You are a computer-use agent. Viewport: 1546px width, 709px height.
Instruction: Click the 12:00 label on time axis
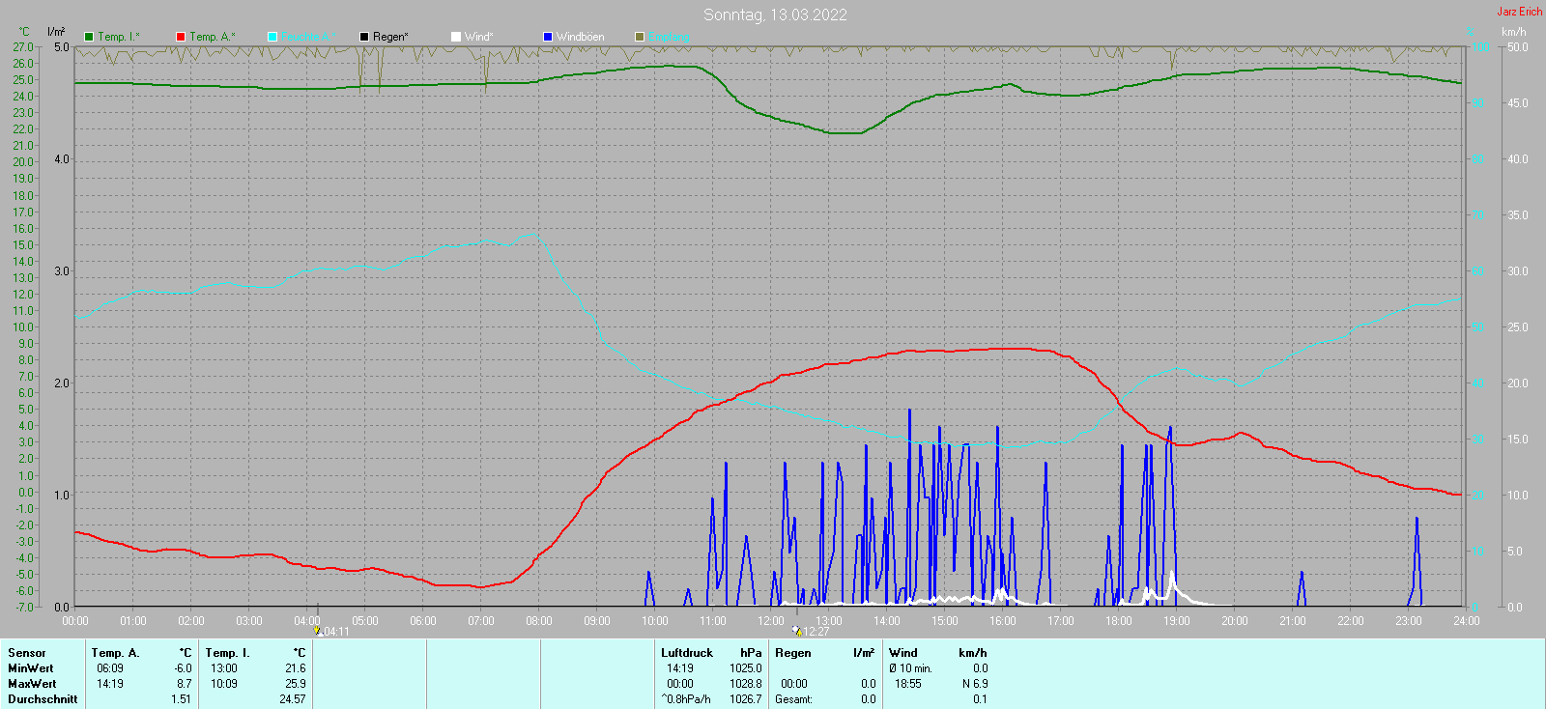771,621
